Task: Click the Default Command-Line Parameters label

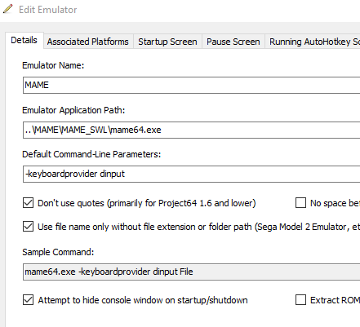Action: tap(91, 154)
